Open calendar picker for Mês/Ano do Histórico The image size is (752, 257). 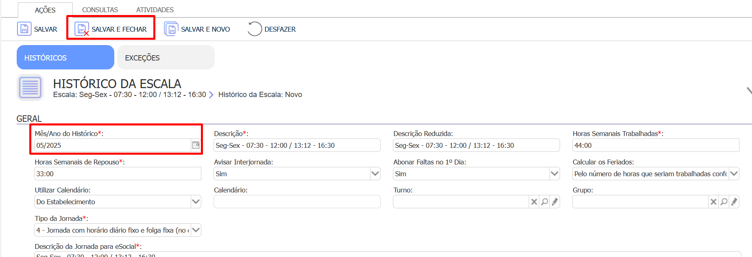(x=196, y=145)
